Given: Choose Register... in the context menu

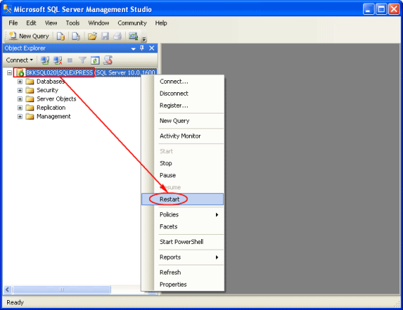Looking at the screenshot, I should pyautogui.click(x=183, y=106).
